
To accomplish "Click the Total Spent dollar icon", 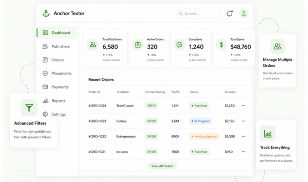I will pos(222,45).
